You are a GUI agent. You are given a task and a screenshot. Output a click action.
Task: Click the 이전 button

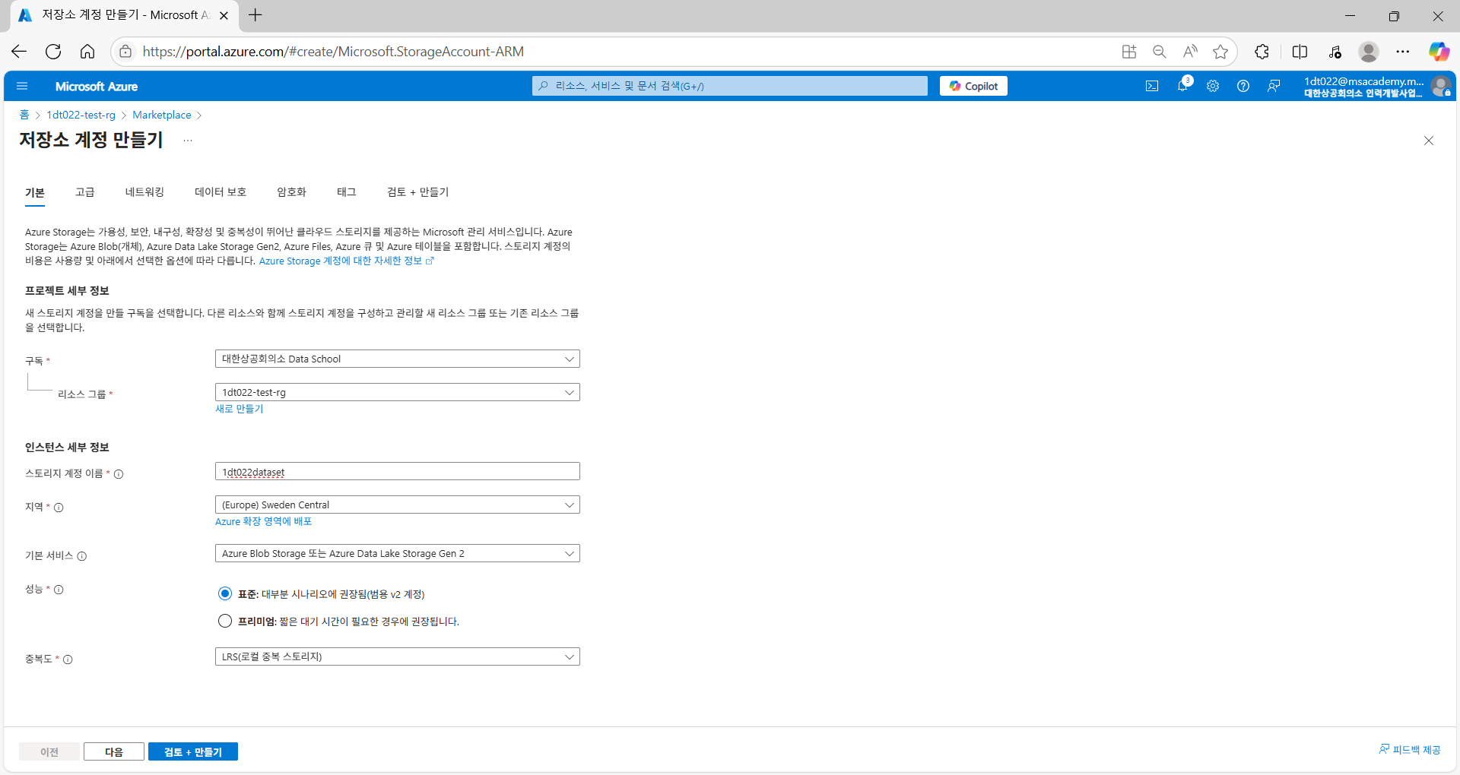49,751
